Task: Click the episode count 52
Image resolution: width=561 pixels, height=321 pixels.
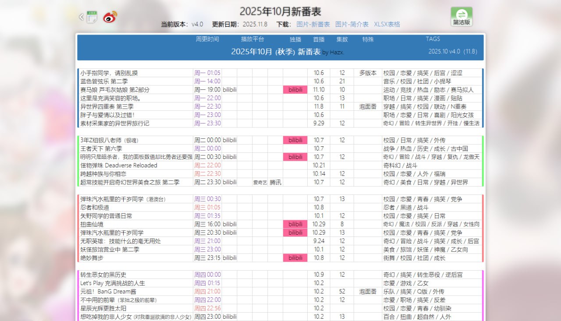Action: point(342,292)
